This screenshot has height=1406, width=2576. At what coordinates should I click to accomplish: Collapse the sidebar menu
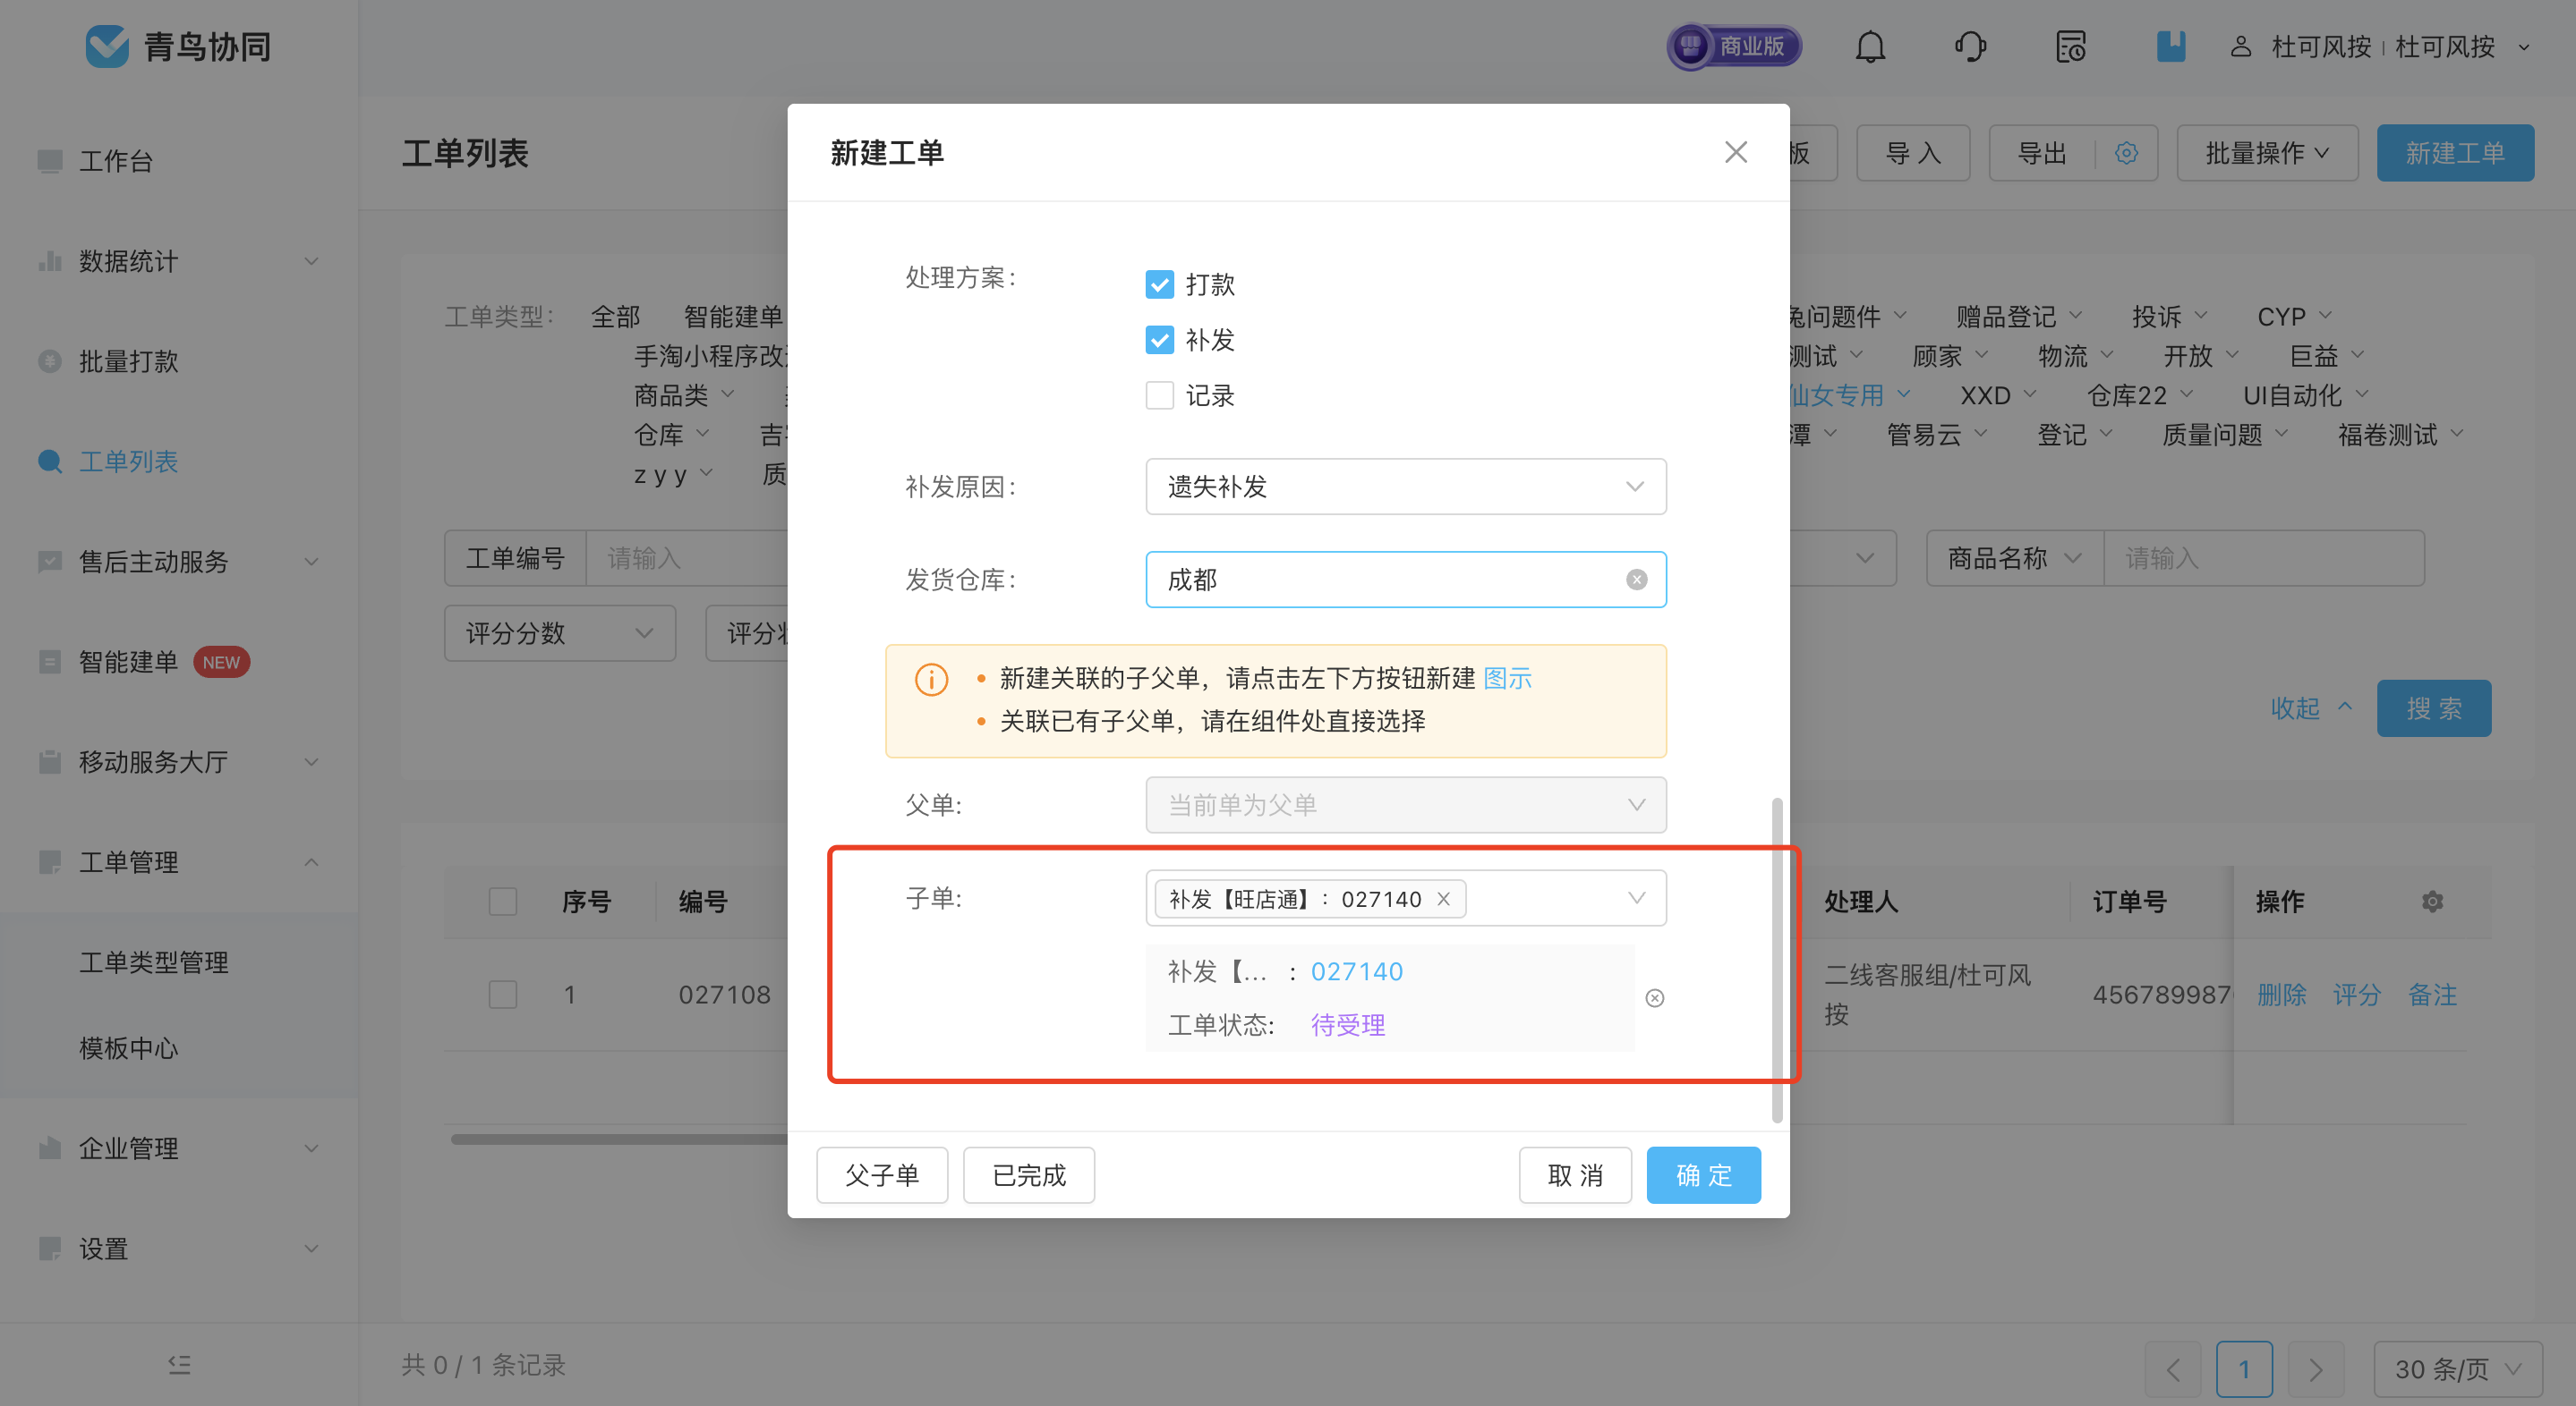point(179,1364)
